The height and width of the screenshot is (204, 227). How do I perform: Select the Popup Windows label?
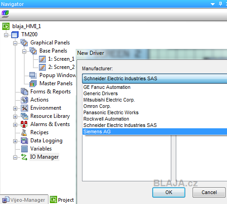tap(58, 75)
